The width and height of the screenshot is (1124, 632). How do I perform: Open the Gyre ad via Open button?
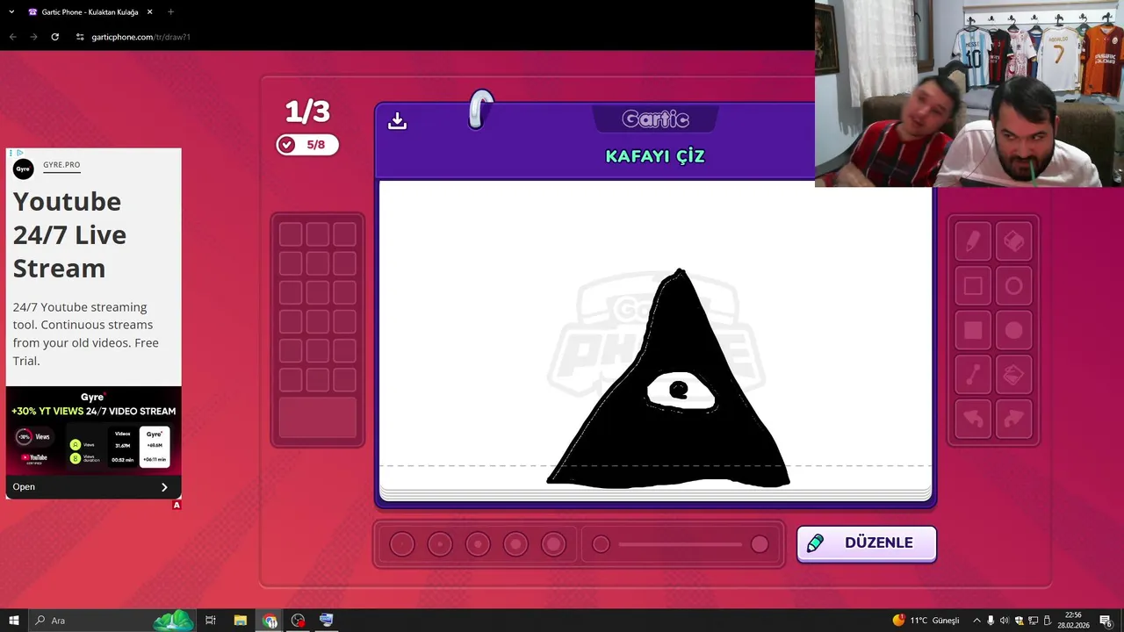[93, 486]
